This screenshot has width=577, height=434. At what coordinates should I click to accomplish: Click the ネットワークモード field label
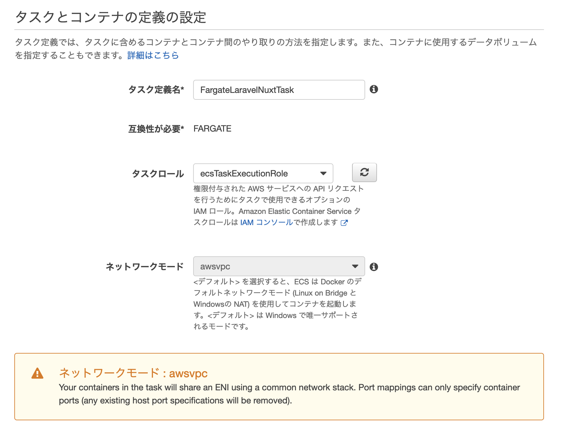pyautogui.click(x=145, y=267)
